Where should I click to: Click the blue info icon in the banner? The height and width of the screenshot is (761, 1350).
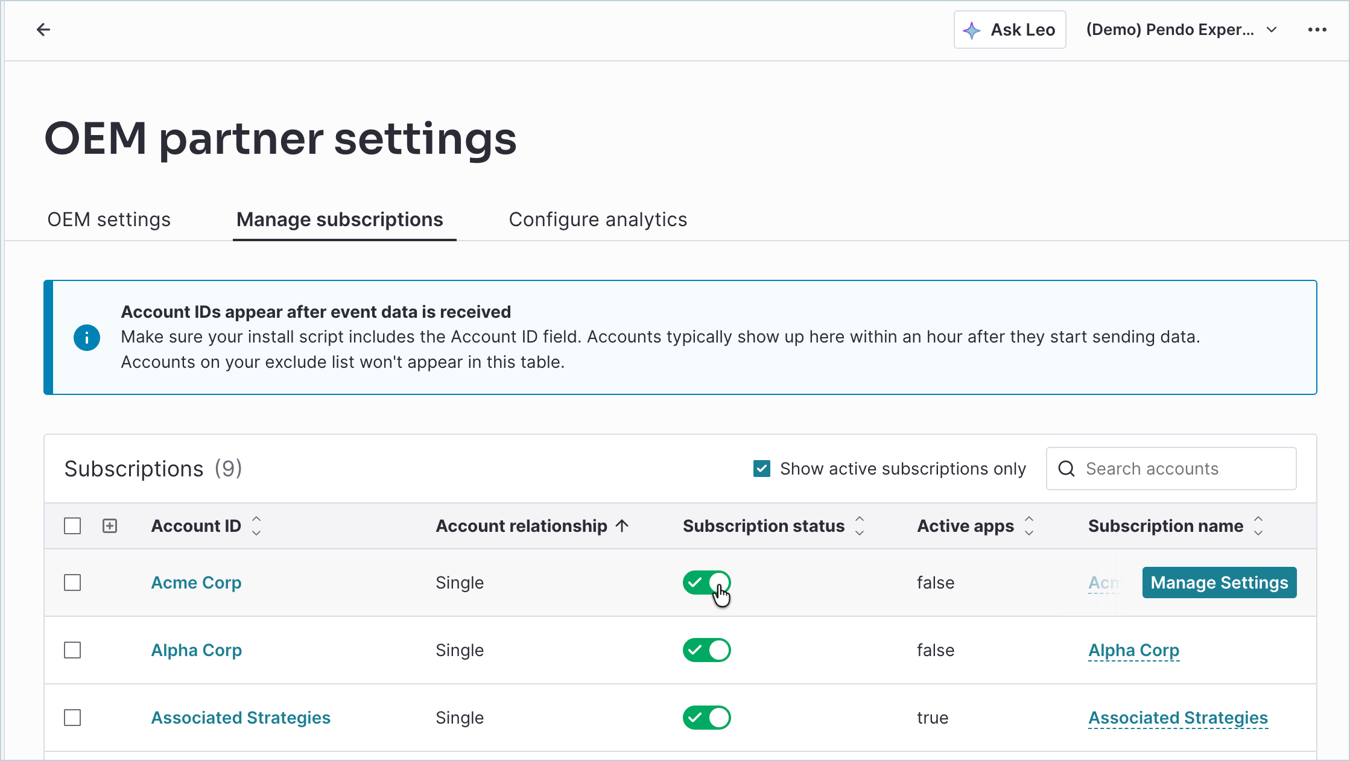(x=87, y=338)
